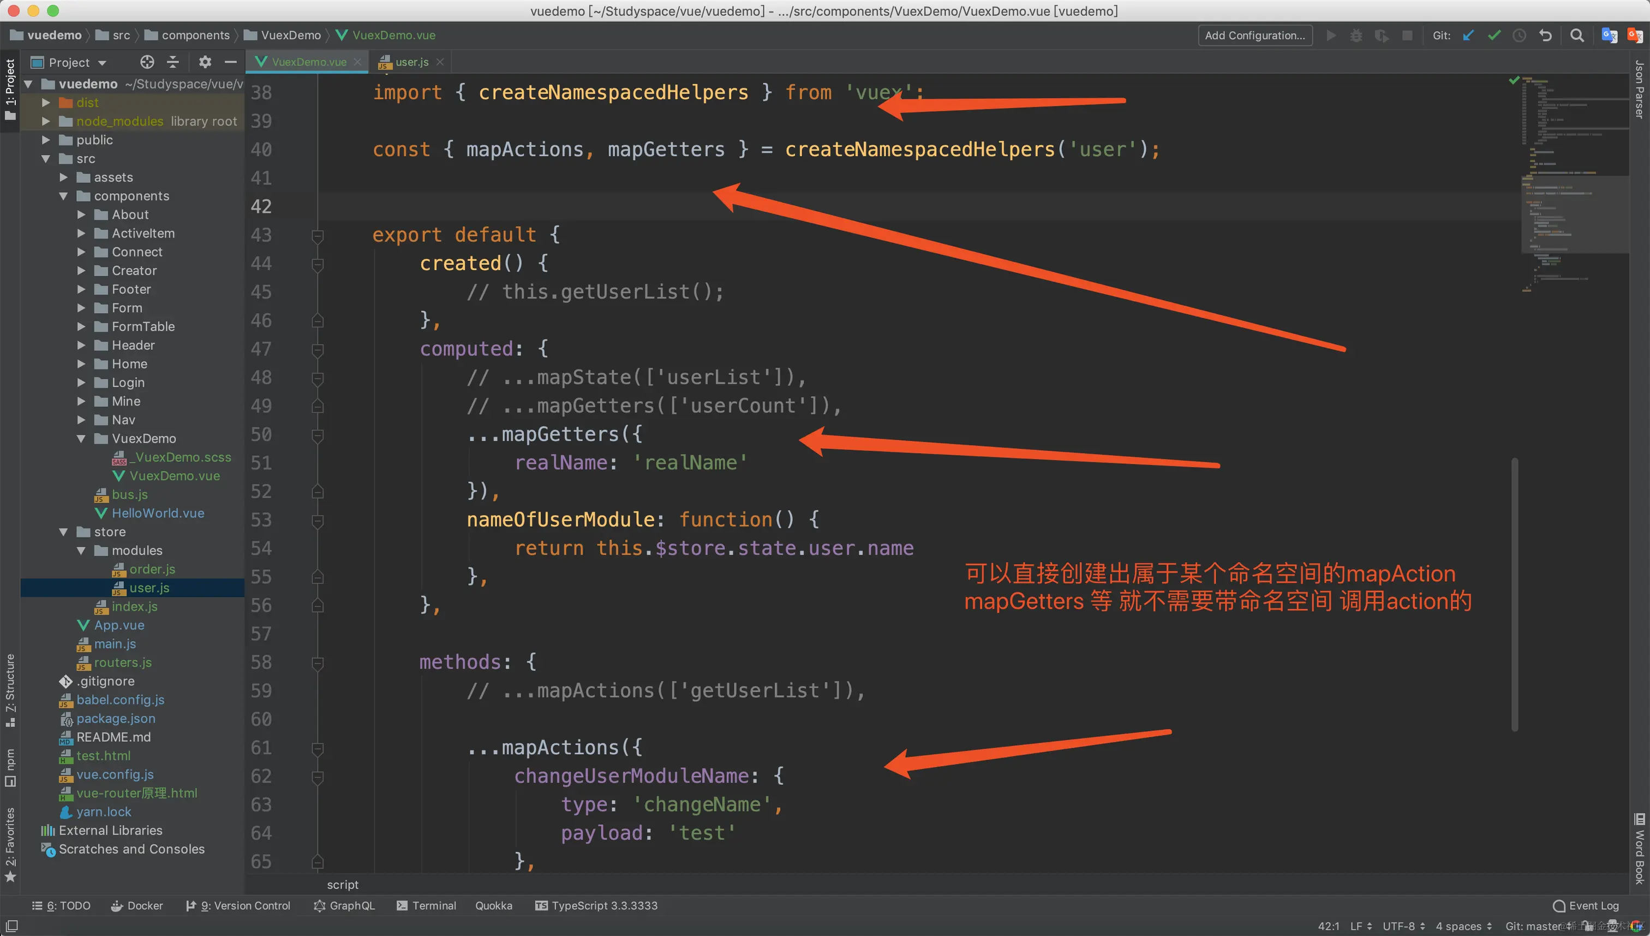Collapse the VuexDemo folder in tree
Screen dimensions: 1650x936
(x=81, y=438)
